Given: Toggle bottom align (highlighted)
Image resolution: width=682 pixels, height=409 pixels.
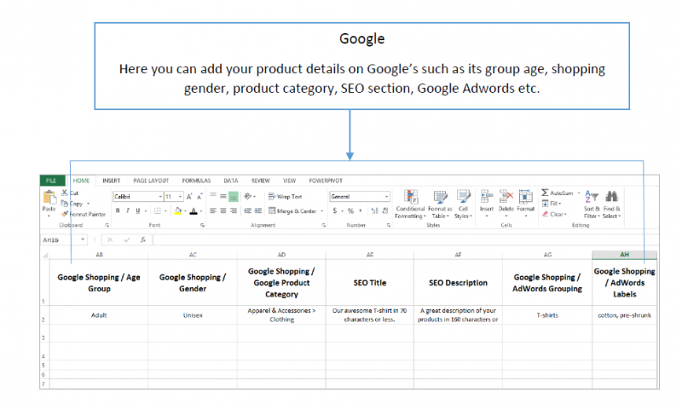Looking at the screenshot, I should [234, 197].
